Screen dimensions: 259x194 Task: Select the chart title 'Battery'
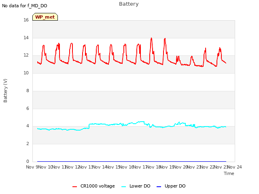point(129,4)
